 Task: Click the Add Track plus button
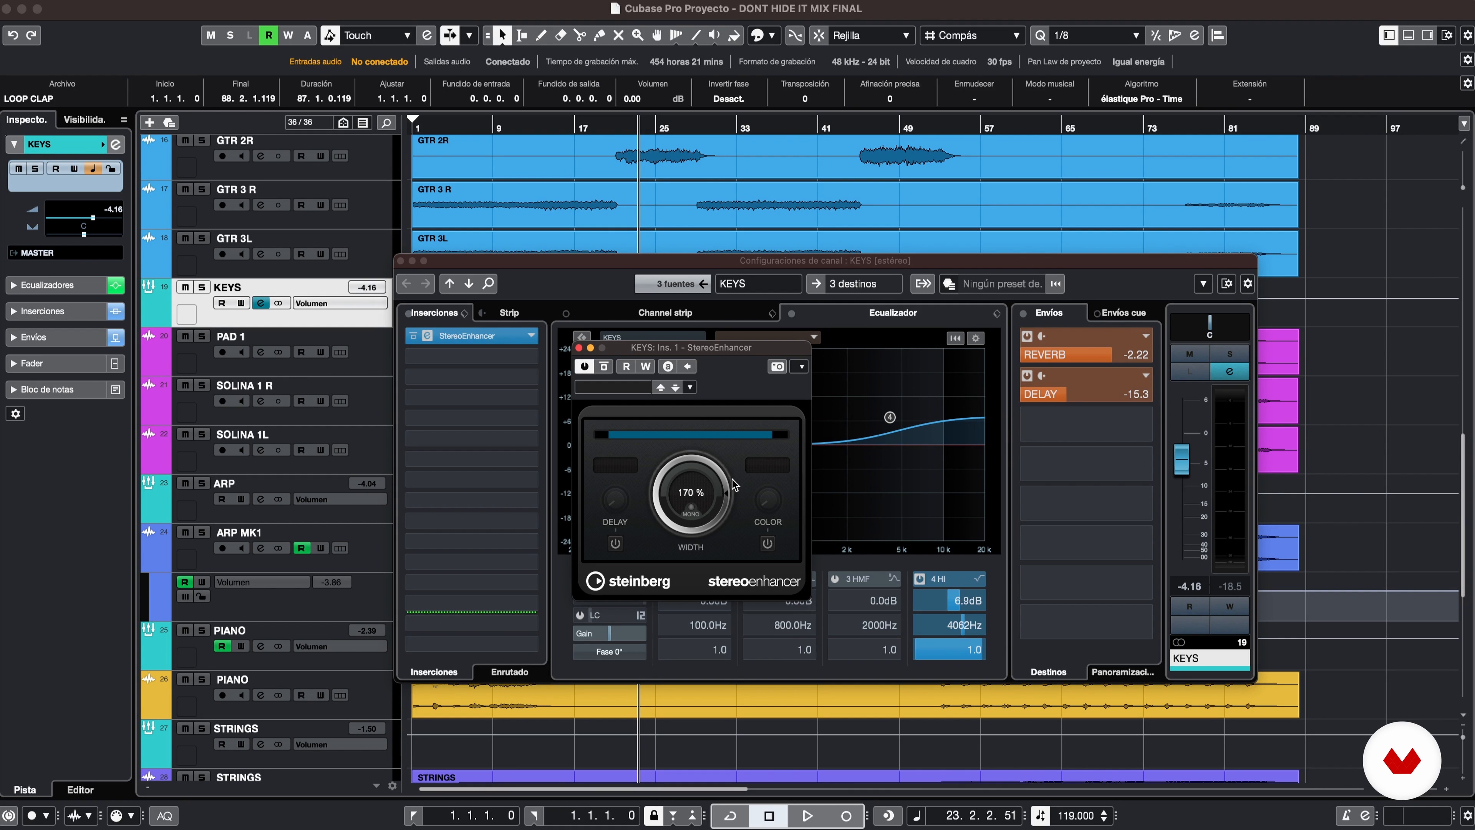click(149, 122)
